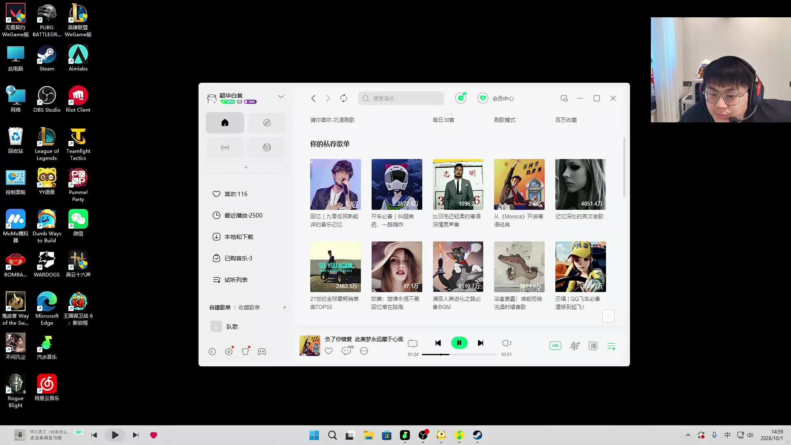This screenshot has width=791, height=445.
Task: Skip to the next track
Action: [x=480, y=343]
